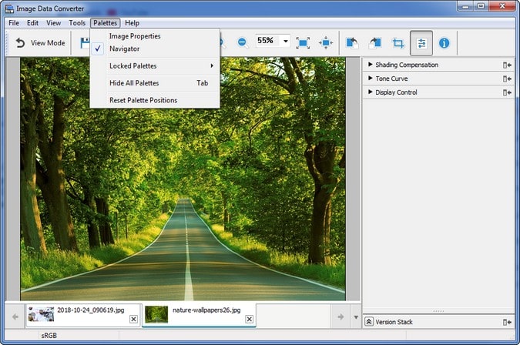520x345 pixels.
Task: Click the 55% zoom value field
Action: point(268,41)
